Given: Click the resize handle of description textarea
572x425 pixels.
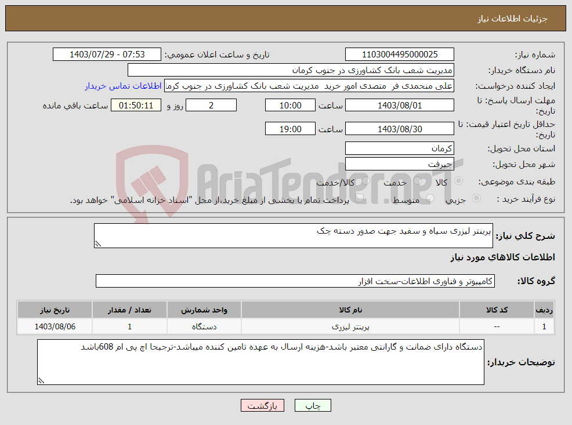Looking at the screenshot, I should pyautogui.click(x=97, y=244).
